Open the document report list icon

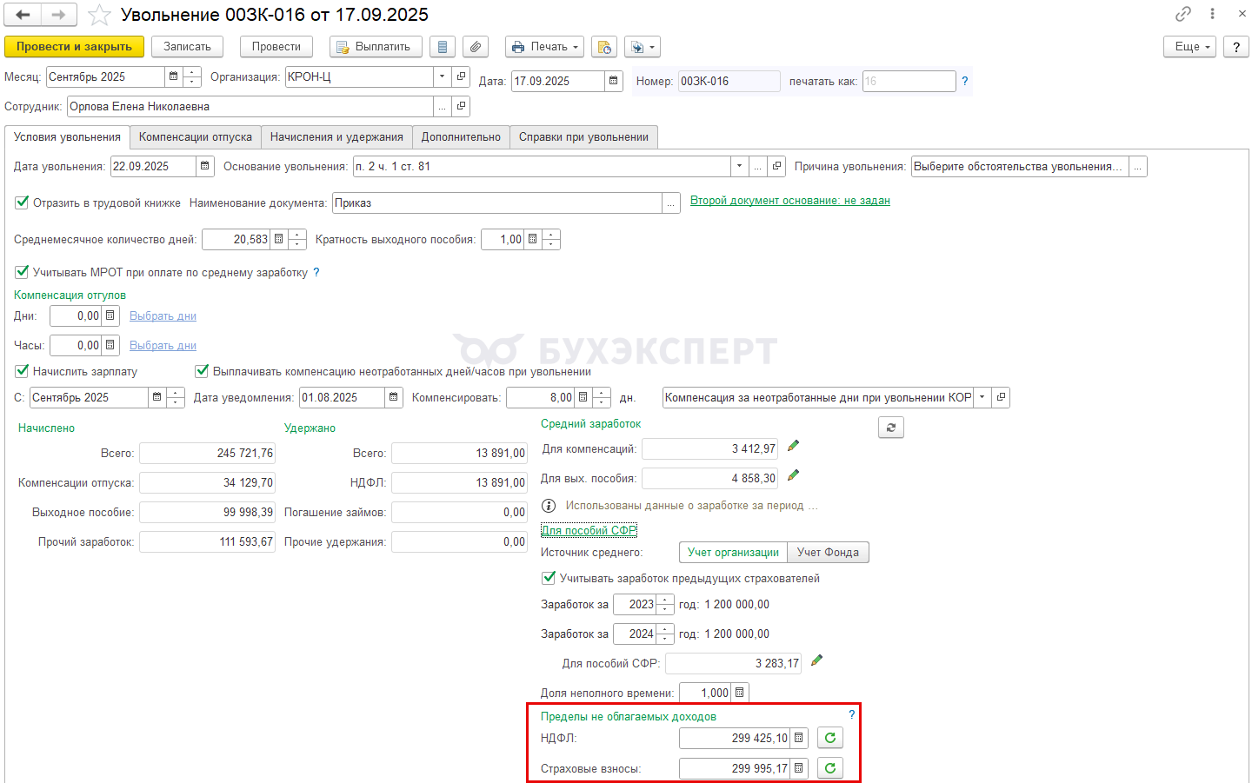(x=443, y=47)
